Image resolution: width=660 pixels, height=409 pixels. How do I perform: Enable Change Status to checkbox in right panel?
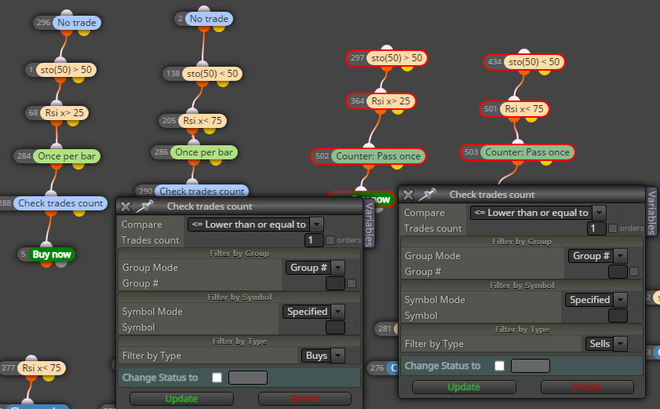(x=500, y=366)
